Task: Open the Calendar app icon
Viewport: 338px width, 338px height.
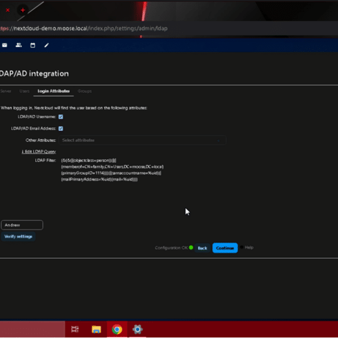Action: coord(32,45)
